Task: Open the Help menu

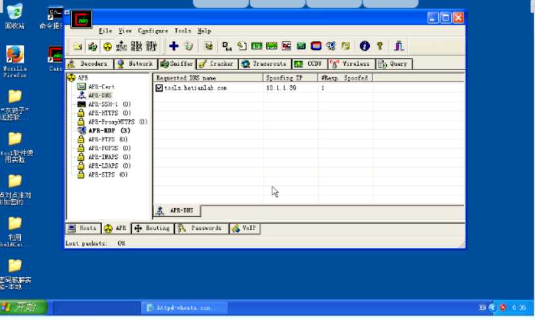Action: (x=204, y=31)
